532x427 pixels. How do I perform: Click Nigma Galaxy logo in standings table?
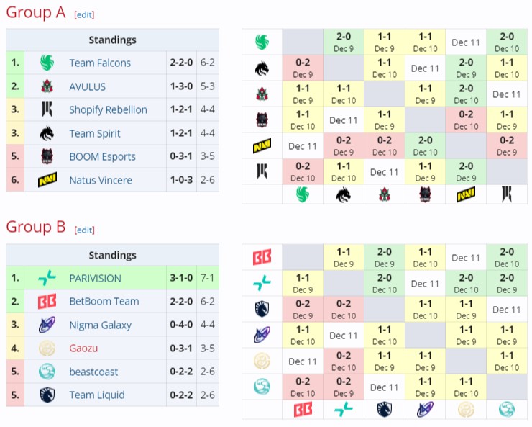point(47,325)
